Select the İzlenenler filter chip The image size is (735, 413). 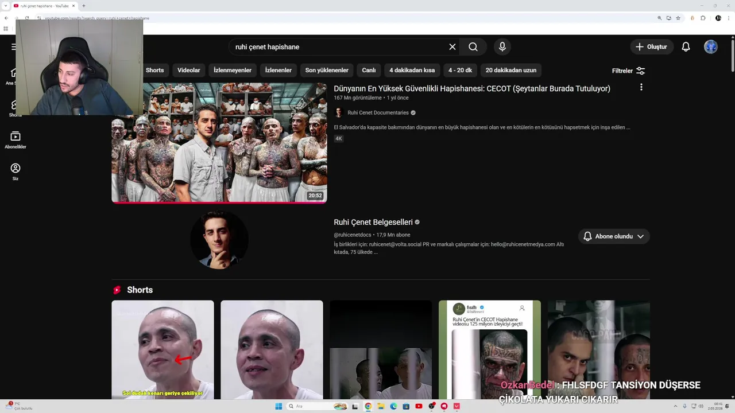tap(278, 70)
